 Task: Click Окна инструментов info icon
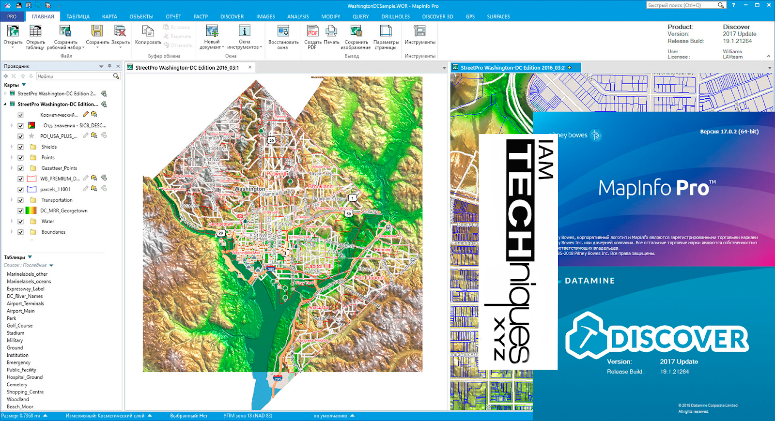pyautogui.click(x=245, y=31)
